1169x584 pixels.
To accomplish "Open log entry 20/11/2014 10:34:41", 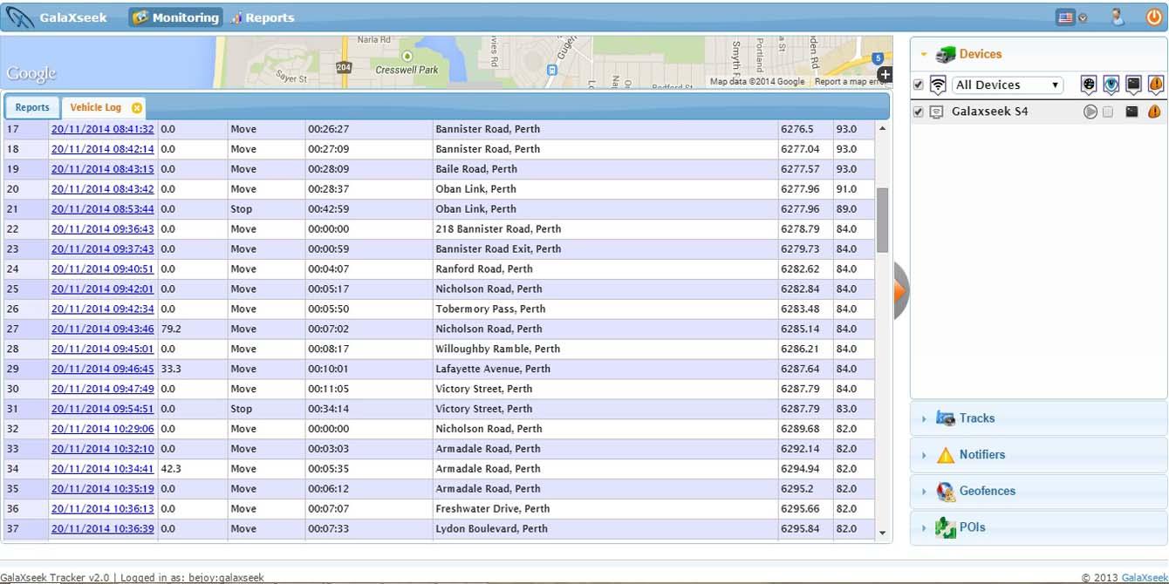I will [x=103, y=469].
